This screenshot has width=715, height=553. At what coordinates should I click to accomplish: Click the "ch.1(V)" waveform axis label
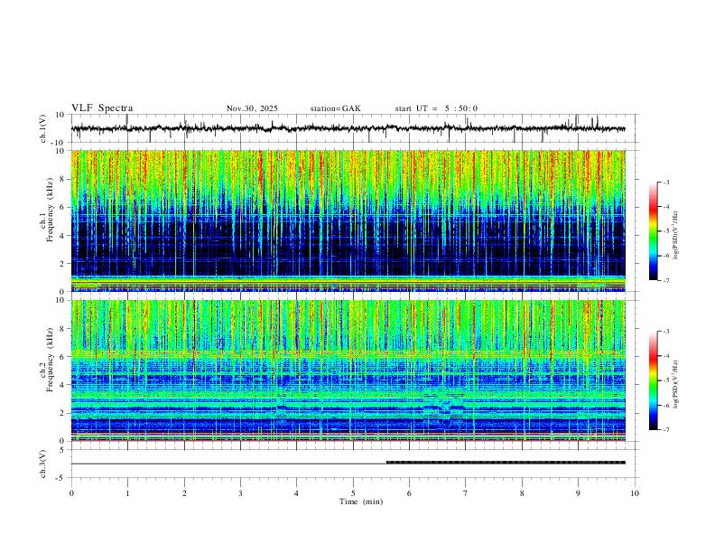click(x=43, y=128)
